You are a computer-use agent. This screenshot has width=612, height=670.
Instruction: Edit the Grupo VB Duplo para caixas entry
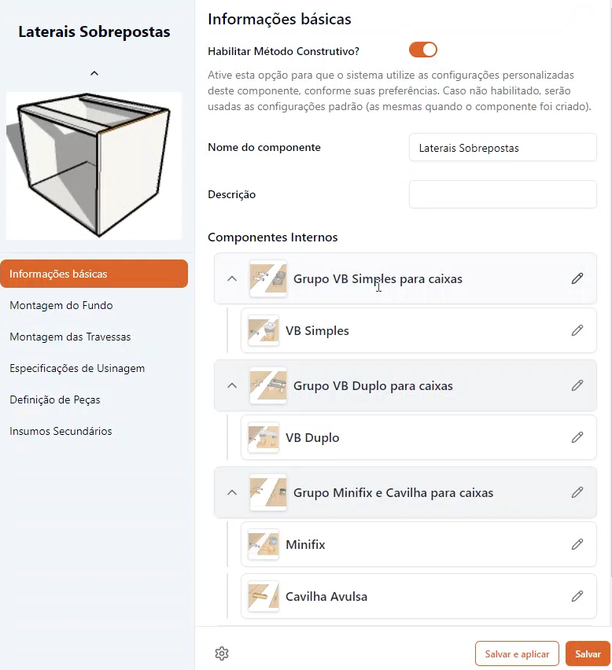(x=577, y=385)
